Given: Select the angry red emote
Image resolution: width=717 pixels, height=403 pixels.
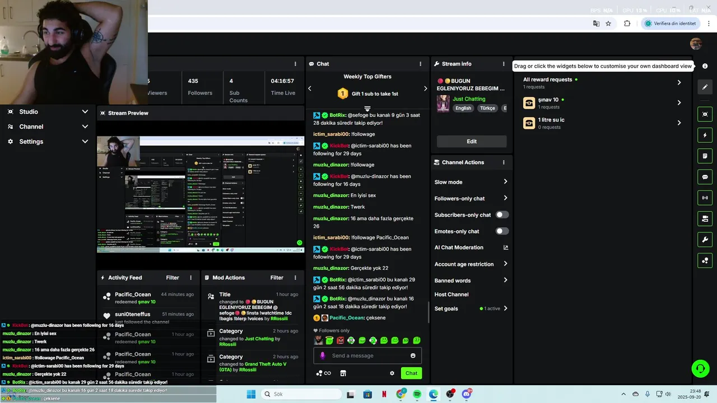Looking at the screenshot, I should (340, 340).
